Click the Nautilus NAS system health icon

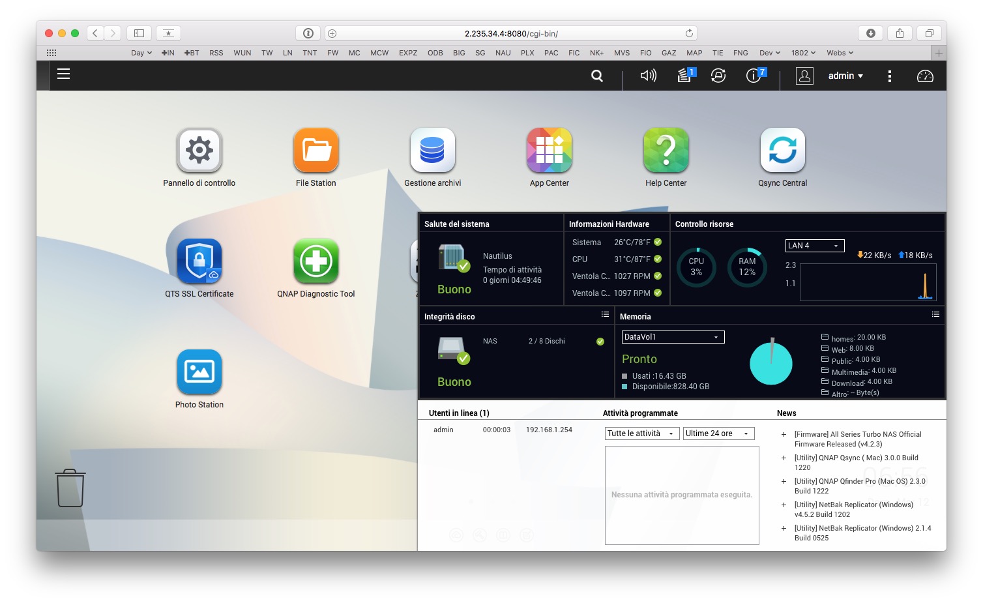pyautogui.click(x=454, y=258)
